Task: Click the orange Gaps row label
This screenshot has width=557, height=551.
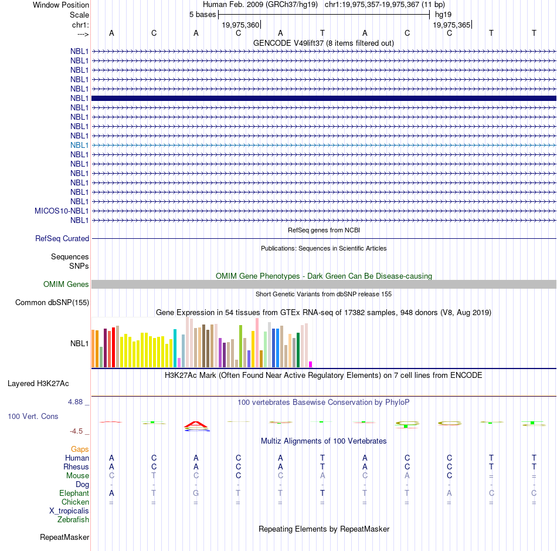Action: (80, 449)
